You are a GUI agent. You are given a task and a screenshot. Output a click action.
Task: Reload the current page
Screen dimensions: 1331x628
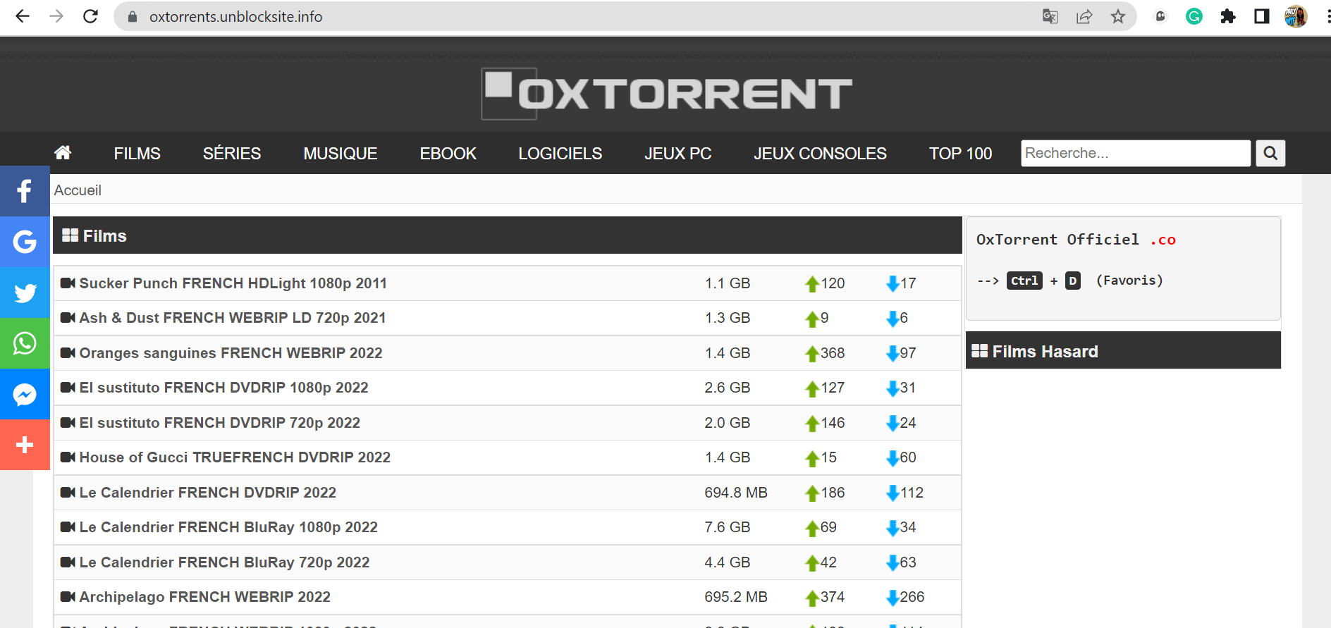(90, 16)
